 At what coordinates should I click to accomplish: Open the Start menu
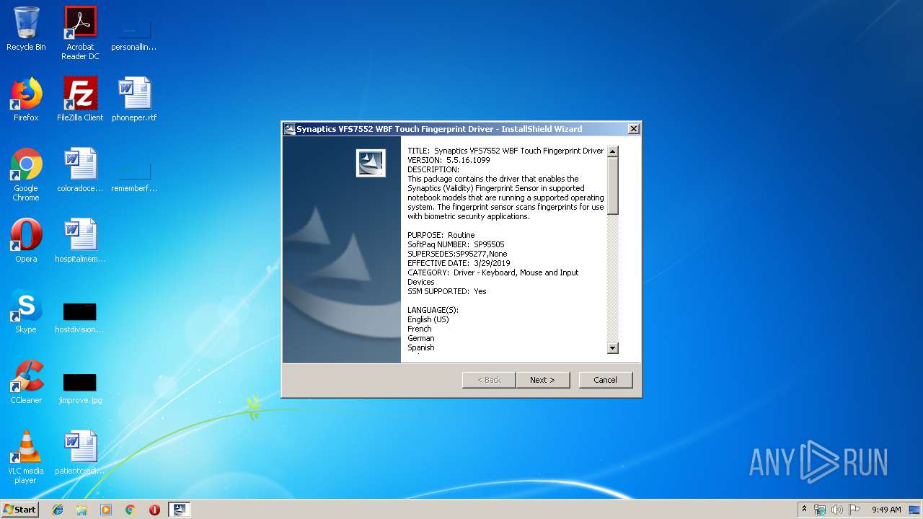click(x=19, y=510)
